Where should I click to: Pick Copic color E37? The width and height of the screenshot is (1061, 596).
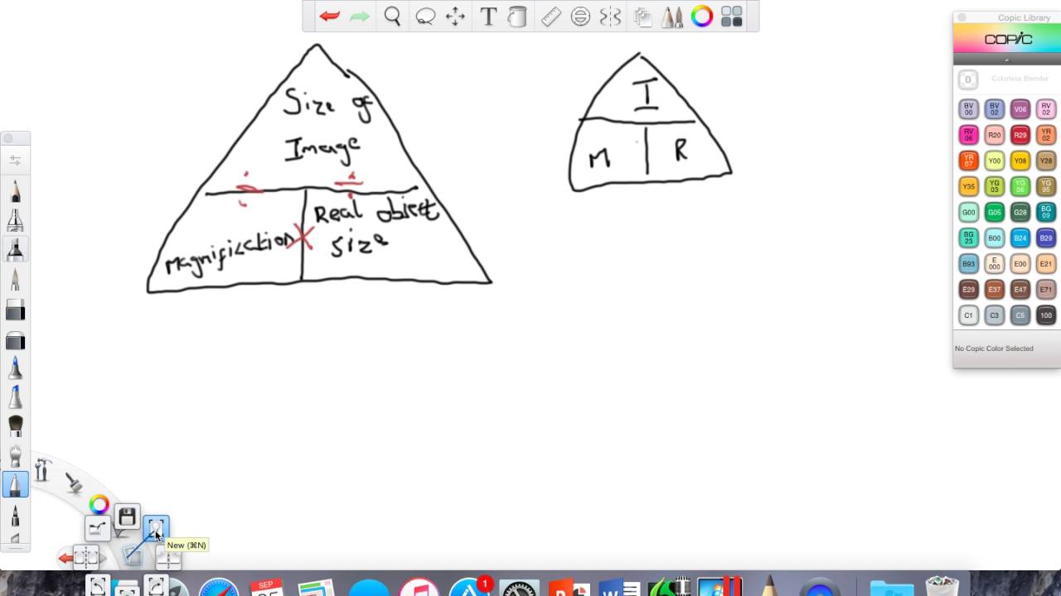point(995,289)
